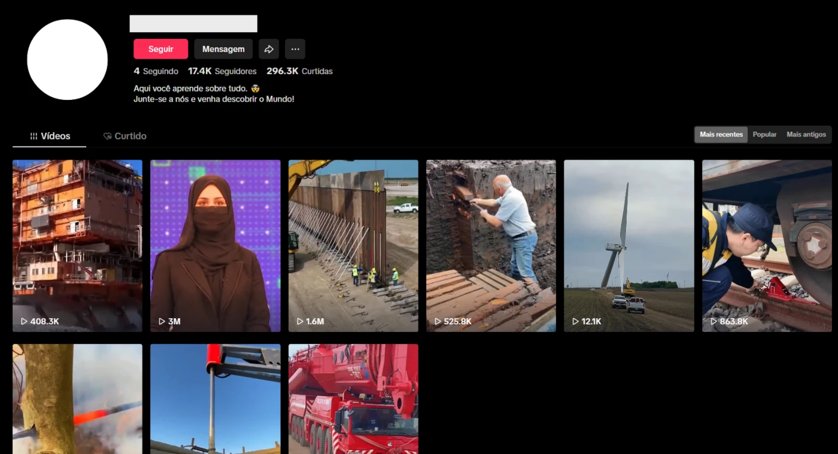The width and height of the screenshot is (838, 454).
Task: Click the 4 Seguindo count
Action: [156, 71]
